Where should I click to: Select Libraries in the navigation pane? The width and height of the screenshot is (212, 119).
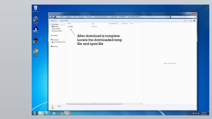(54, 35)
